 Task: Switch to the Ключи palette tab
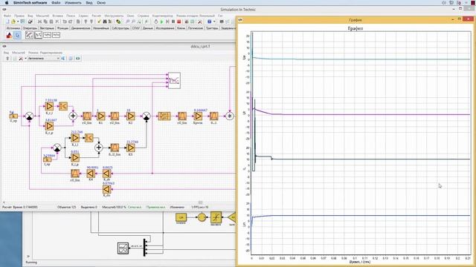pyautogui.click(x=181, y=28)
